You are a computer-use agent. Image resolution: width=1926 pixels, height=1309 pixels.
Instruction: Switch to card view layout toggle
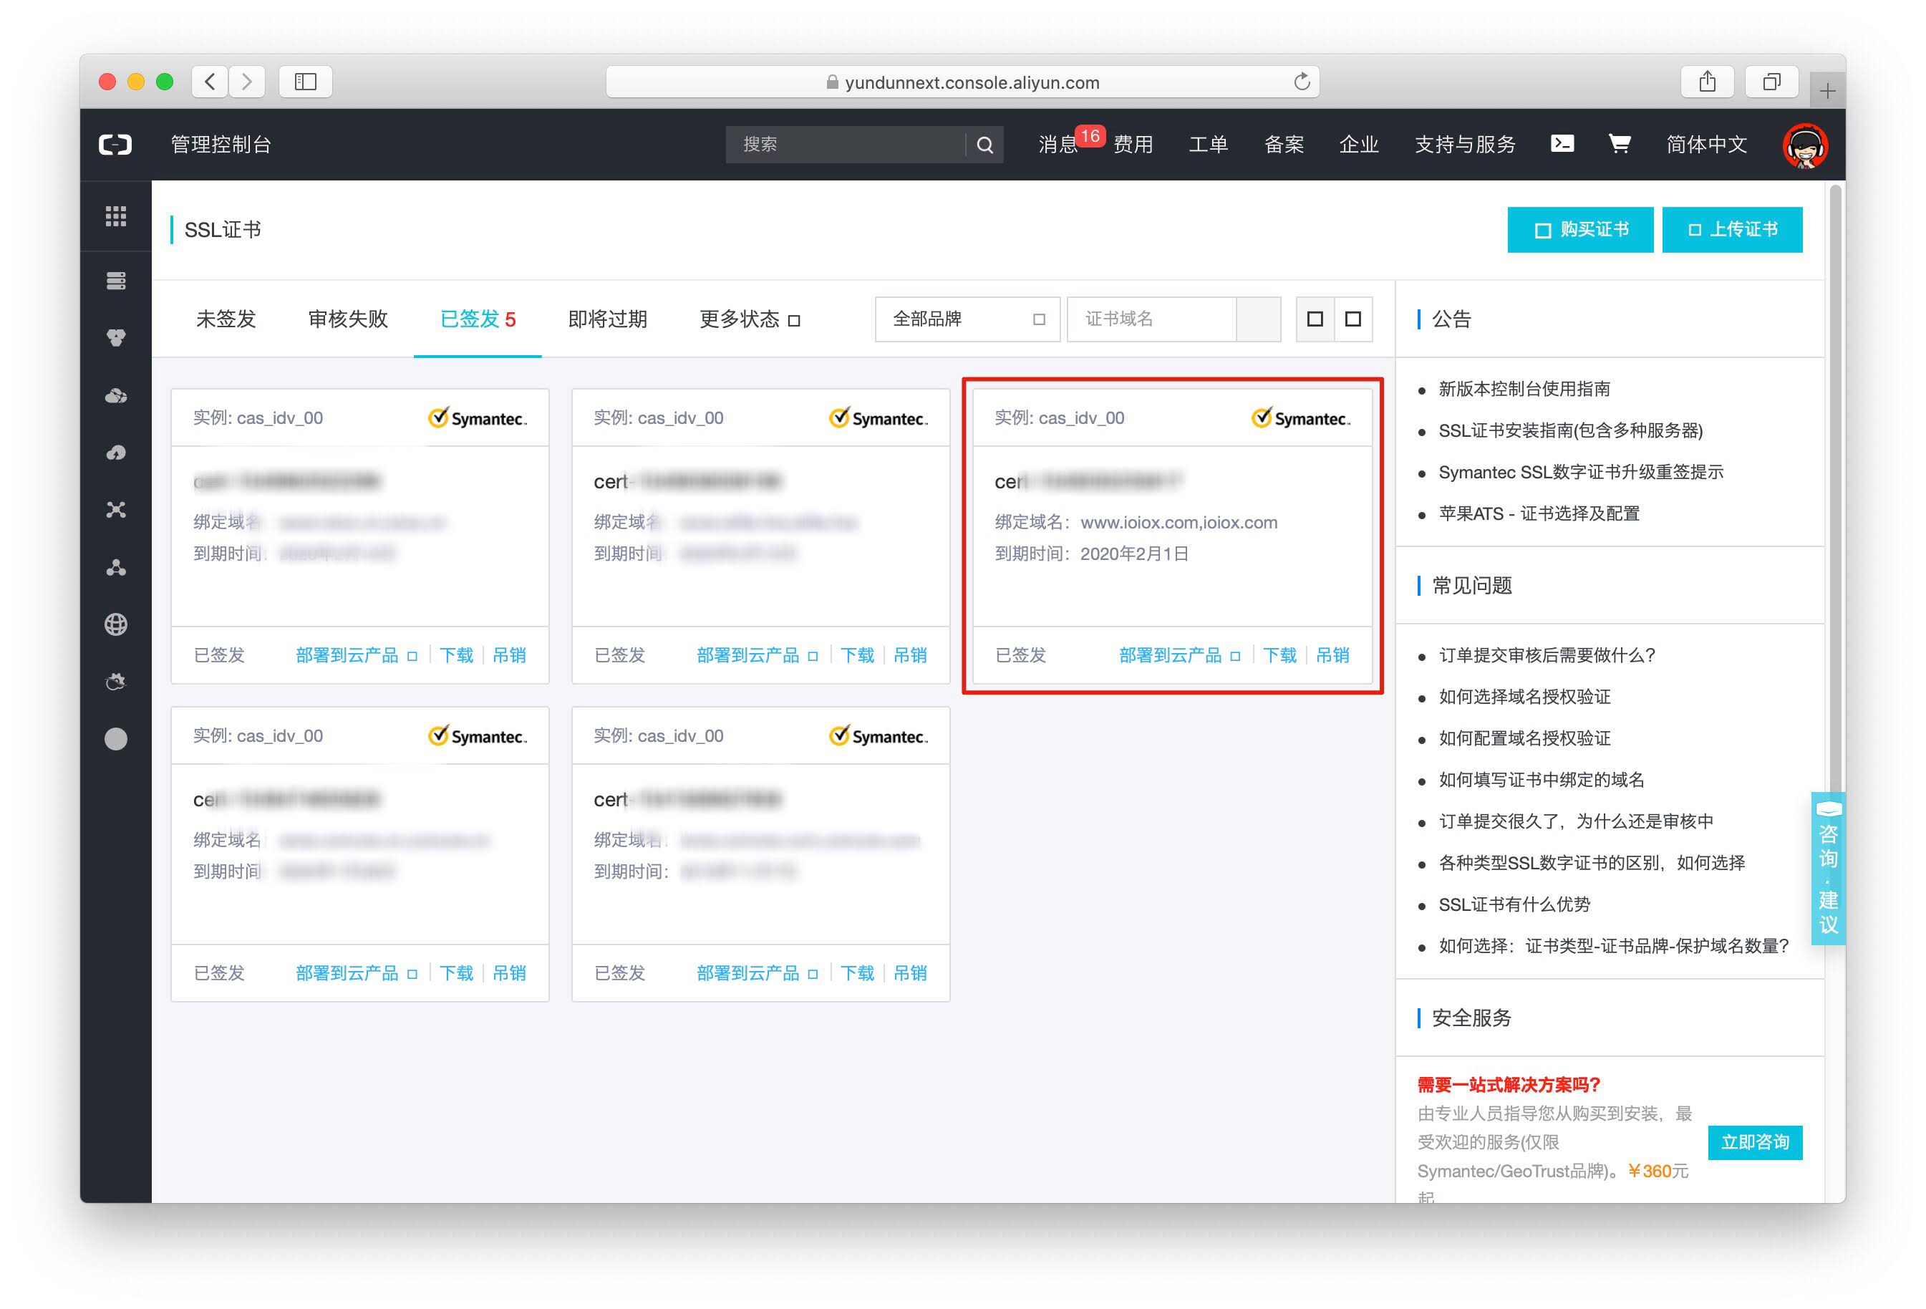1315,319
